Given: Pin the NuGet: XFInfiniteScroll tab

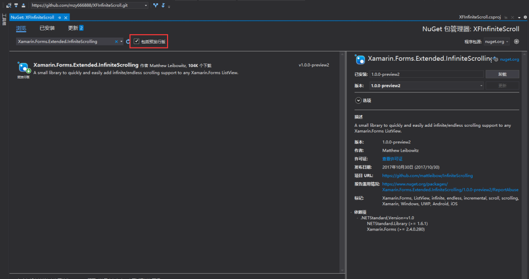Looking at the screenshot, I should point(60,17).
